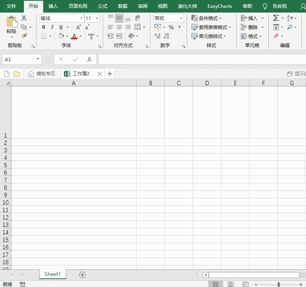Apply percent style
306x287 pixels.
[x=171, y=27]
